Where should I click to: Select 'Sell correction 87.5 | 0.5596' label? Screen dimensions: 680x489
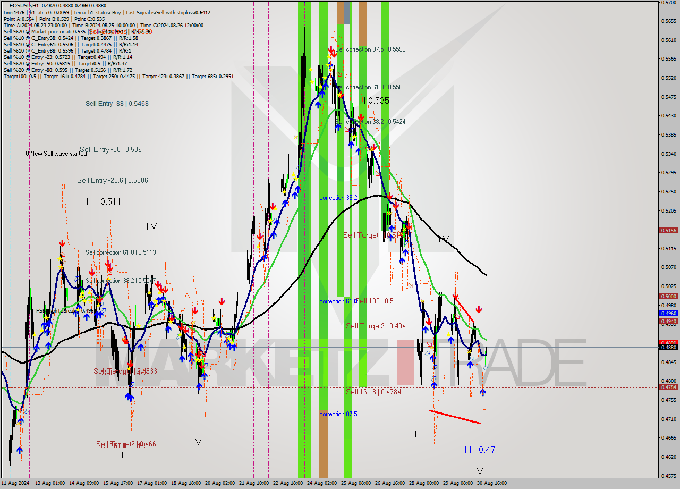point(370,49)
